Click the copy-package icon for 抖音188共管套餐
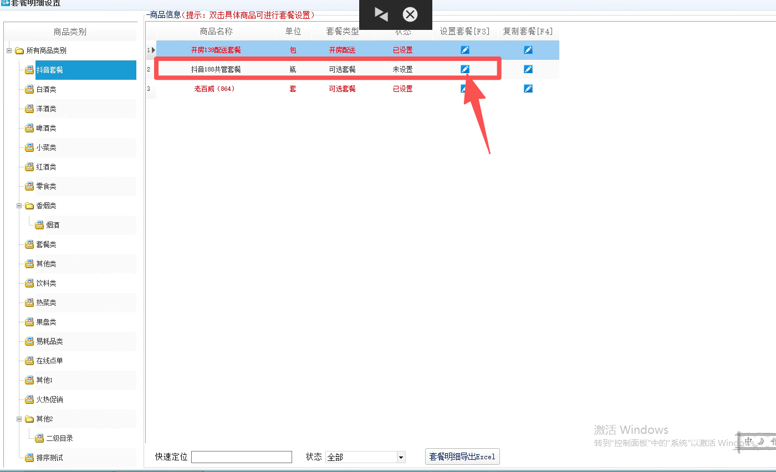The height and width of the screenshot is (472, 776). coord(528,69)
